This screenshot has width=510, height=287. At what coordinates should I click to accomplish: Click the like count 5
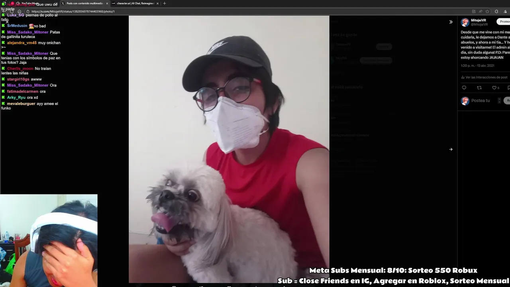pyautogui.click(x=498, y=88)
